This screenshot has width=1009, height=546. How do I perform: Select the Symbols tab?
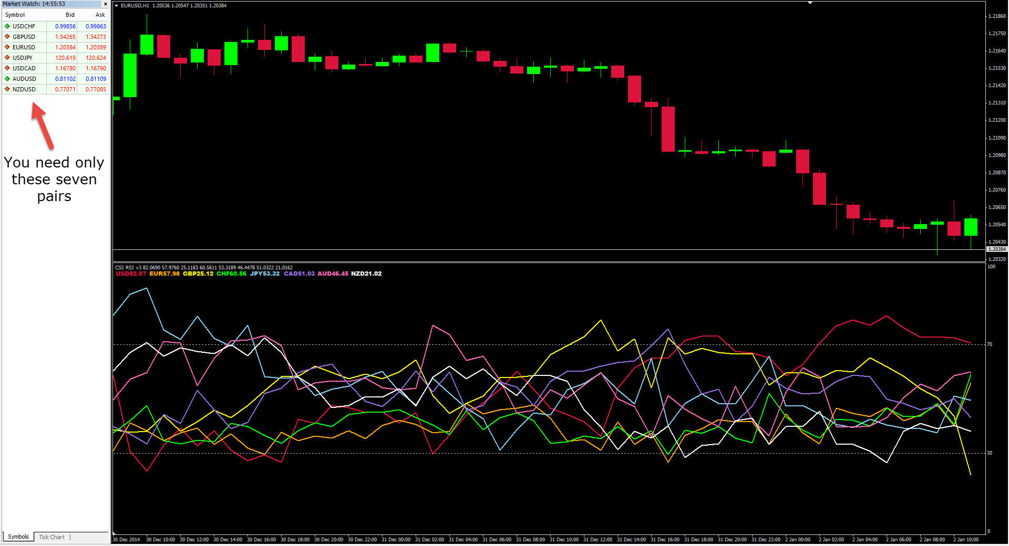(x=18, y=537)
